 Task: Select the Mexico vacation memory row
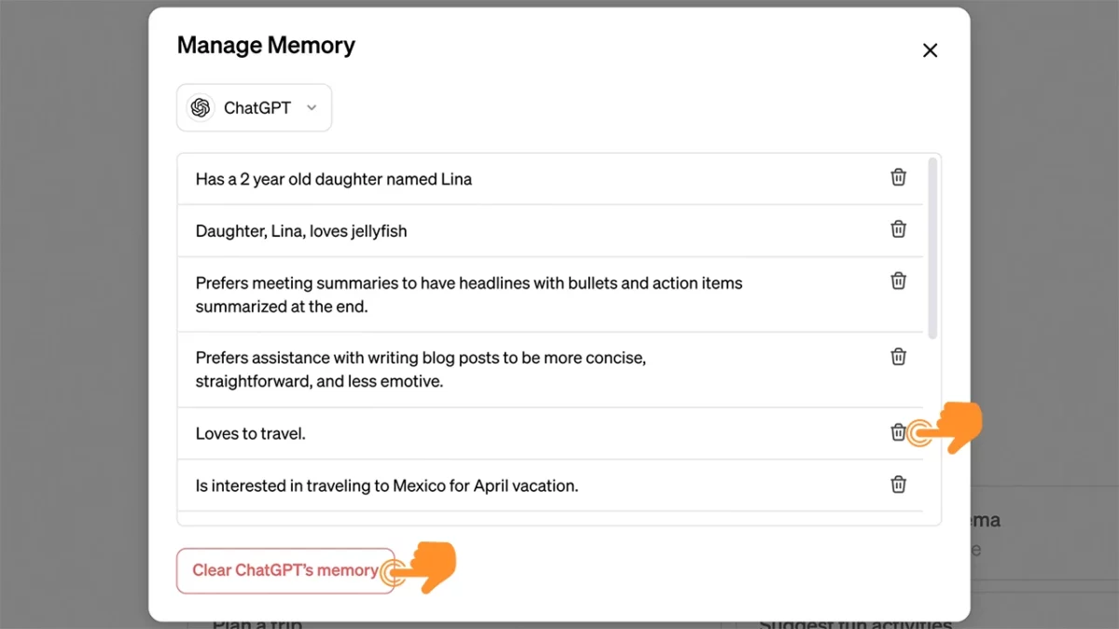pyautogui.click(x=386, y=485)
